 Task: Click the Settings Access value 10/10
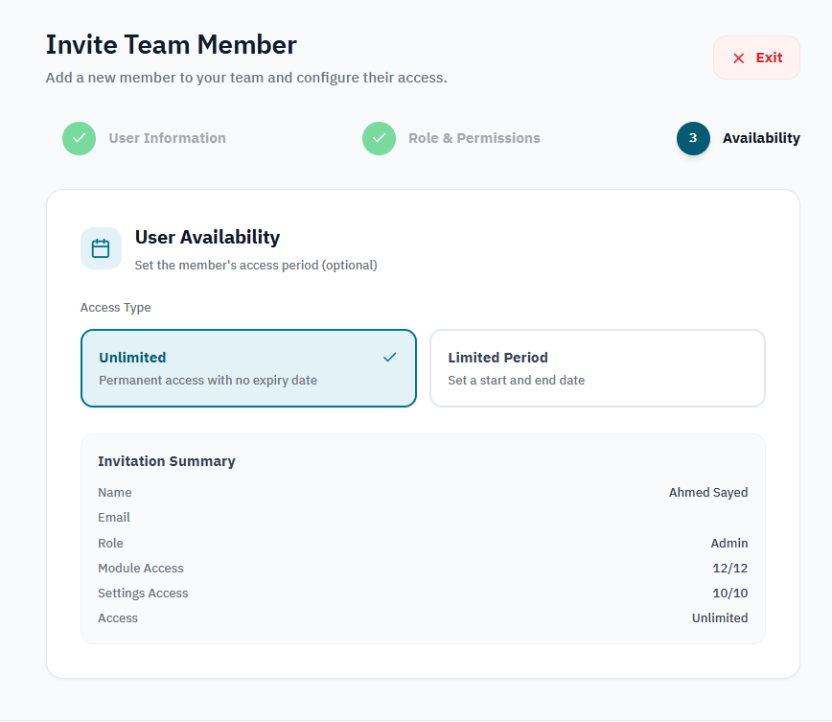click(x=729, y=593)
